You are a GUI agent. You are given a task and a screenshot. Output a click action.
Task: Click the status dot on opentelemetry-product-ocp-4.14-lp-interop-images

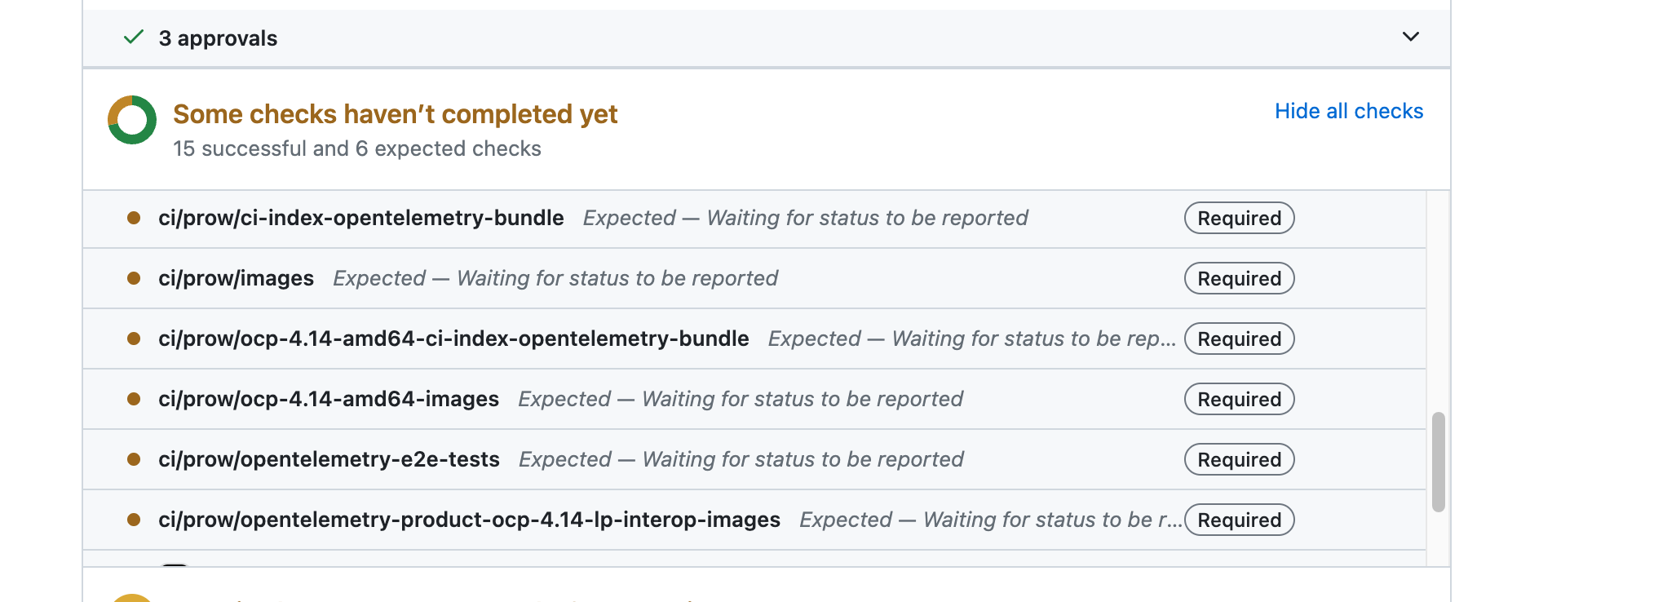[133, 520]
